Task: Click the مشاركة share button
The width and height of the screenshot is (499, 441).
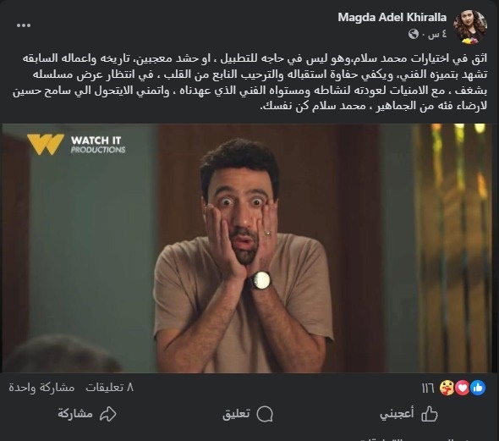Action: point(87,414)
